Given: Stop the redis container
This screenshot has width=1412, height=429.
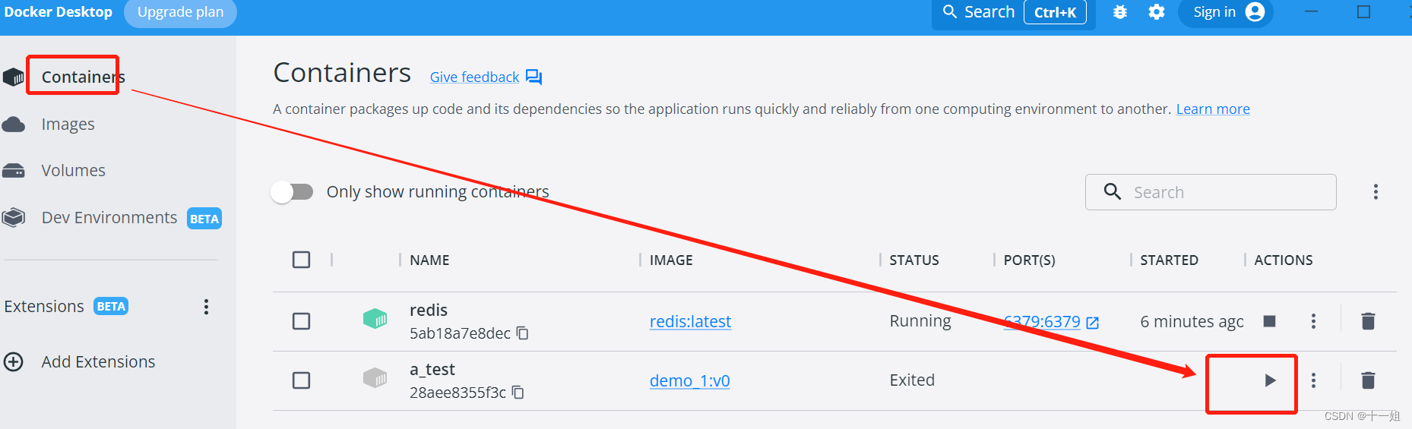Looking at the screenshot, I should [1269, 321].
